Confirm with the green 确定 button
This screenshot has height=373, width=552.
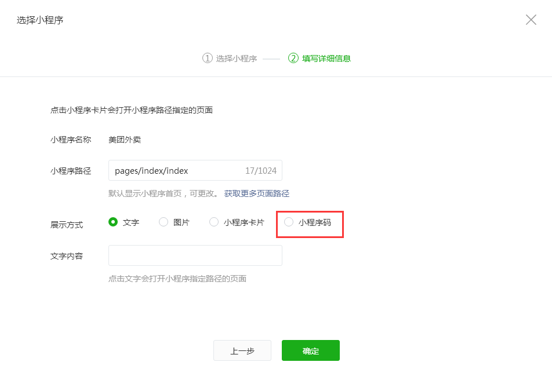pyautogui.click(x=311, y=350)
